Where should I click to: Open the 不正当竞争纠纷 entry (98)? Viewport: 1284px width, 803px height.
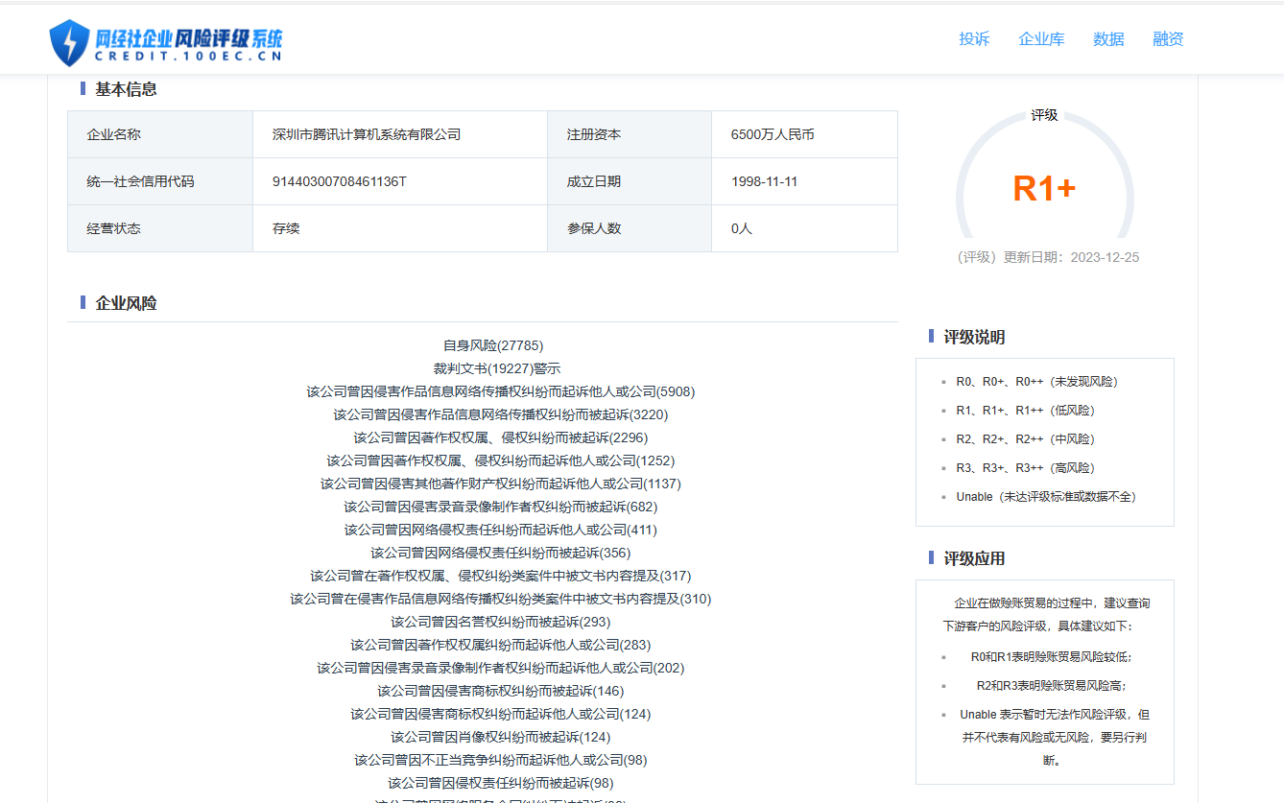pos(500,760)
